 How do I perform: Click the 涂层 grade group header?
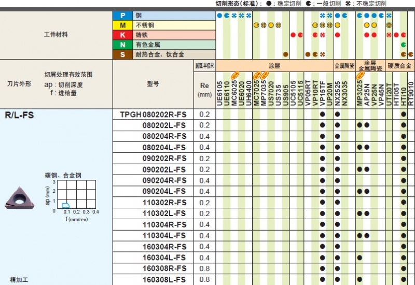click(274, 66)
